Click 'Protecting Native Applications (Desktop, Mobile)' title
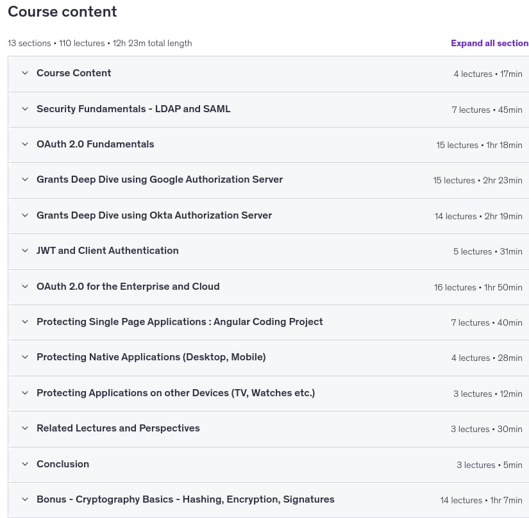529x518 pixels. [151, 357]
